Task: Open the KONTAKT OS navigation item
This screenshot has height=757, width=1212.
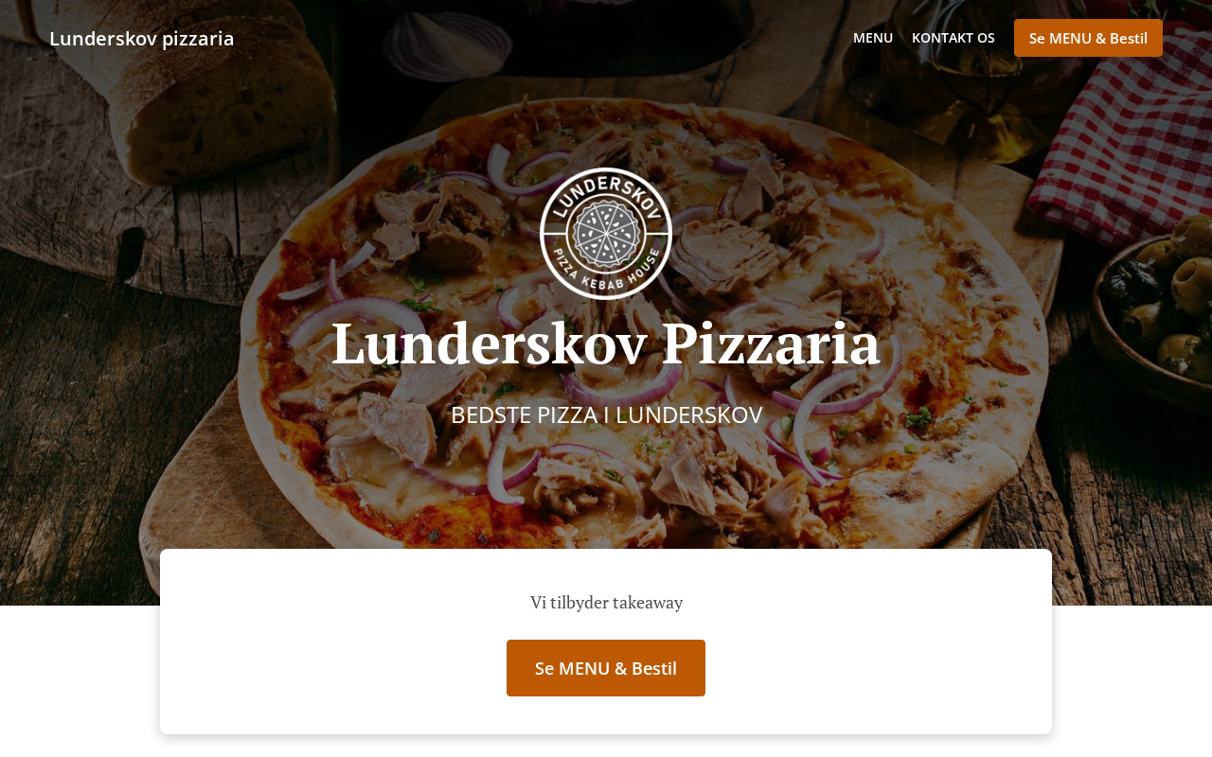Action: click(x=954, y=38)
